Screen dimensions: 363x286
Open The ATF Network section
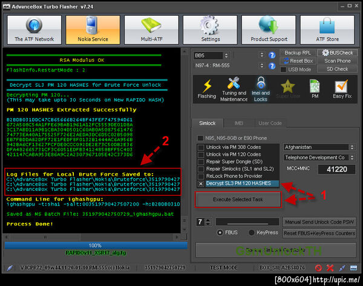(34, 30)
